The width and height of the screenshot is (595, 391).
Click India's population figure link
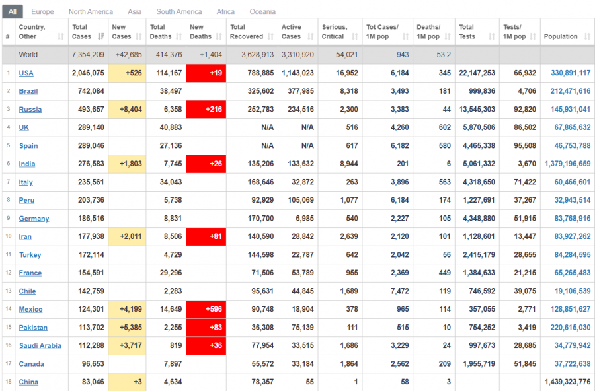(x=567, y=164)
